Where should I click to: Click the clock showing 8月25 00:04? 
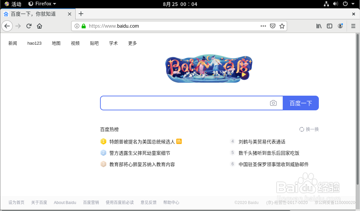coord(180,4)
